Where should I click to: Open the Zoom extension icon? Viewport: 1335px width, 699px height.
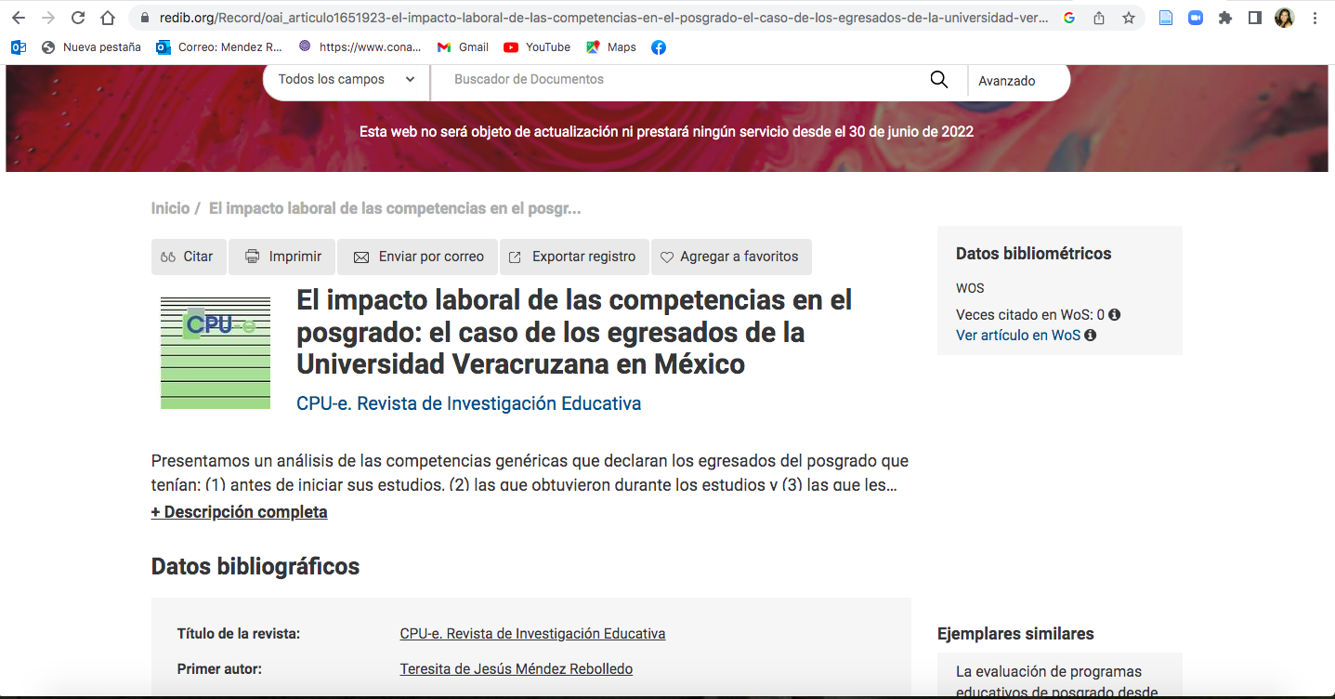pos(1196,18)
